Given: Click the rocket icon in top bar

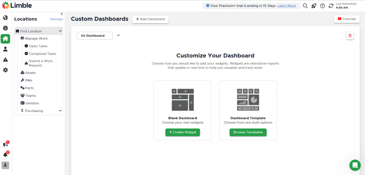Looking at the screenshot, I should pos(314,6).
